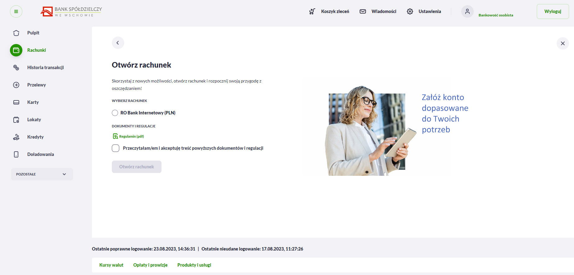Open Lokaty in the sidebar
This screenshot has width=574, height=275.
point(34,120)
